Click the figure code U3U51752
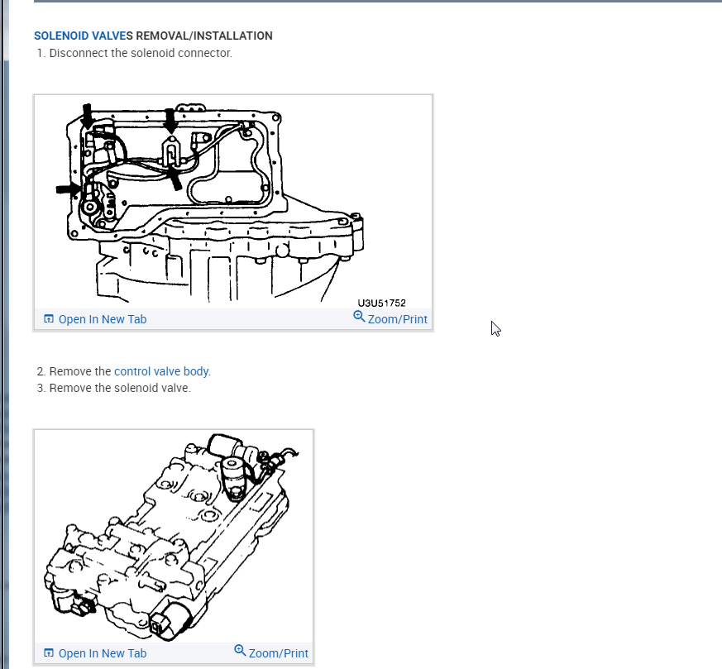The height and width of the screenshot is (669, 722). pos(382,303)
